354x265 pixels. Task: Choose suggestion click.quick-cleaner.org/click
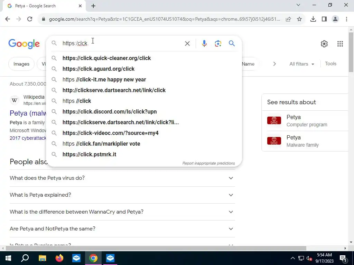coord(144,58)
